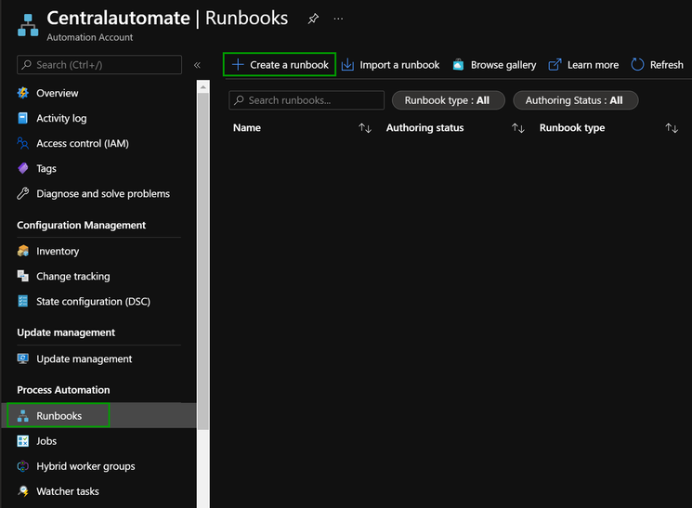Click the Update management monitor icon
Screen dimensions: 692x508
click(23, 358)
